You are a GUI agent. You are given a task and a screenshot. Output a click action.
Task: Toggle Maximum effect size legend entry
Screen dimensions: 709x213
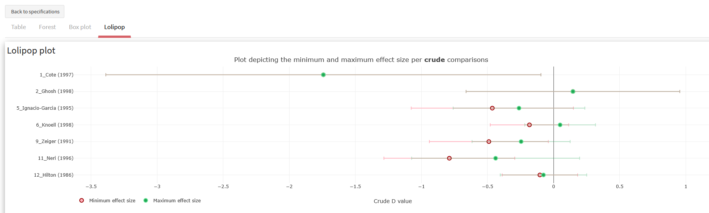coord(172,200)
